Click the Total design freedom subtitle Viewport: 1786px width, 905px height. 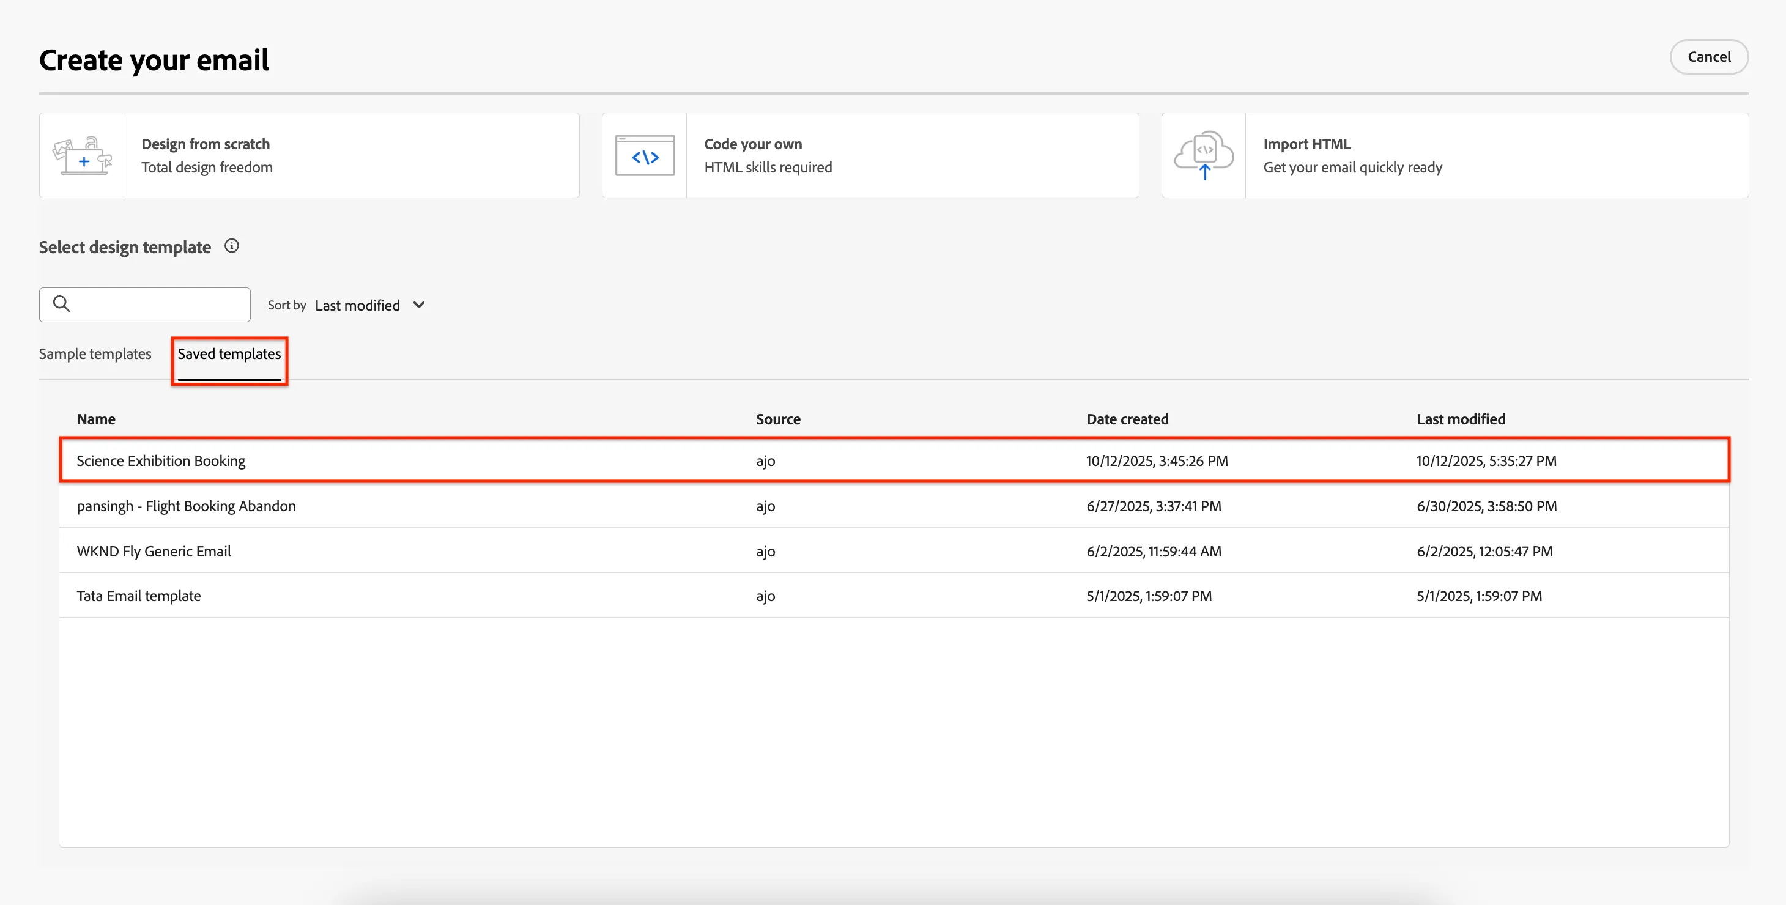tap(207, 167)
